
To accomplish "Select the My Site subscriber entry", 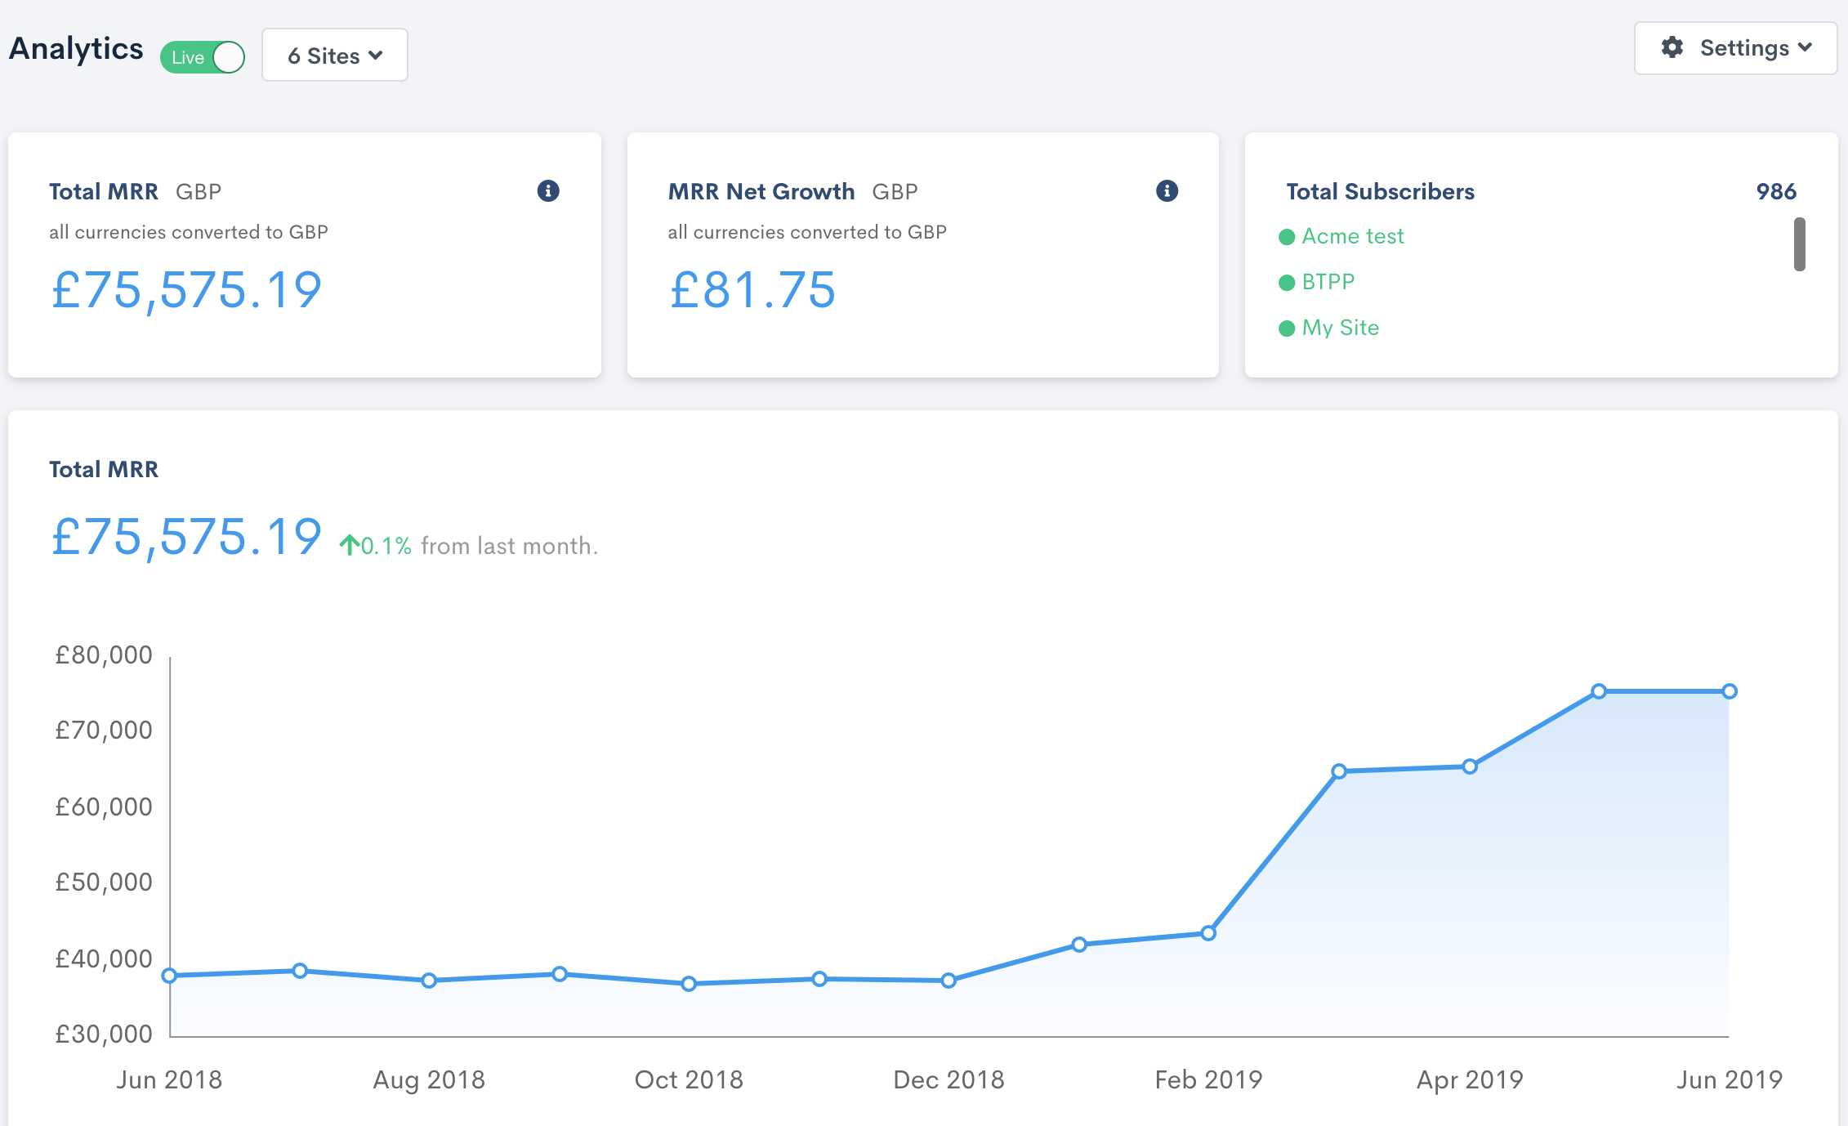I will pos(1340,328).
